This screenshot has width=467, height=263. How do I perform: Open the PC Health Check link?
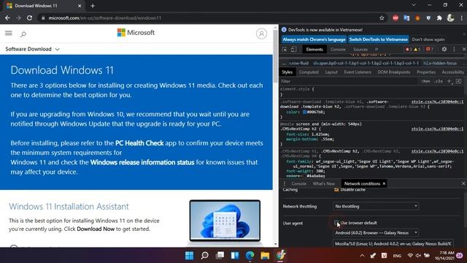pyautogui.click(x=139, y=143)
